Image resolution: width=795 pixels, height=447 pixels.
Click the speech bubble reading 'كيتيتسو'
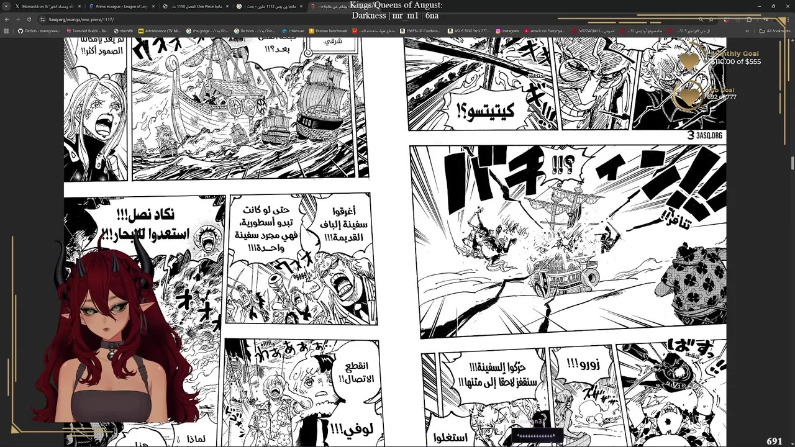point(484,111)
